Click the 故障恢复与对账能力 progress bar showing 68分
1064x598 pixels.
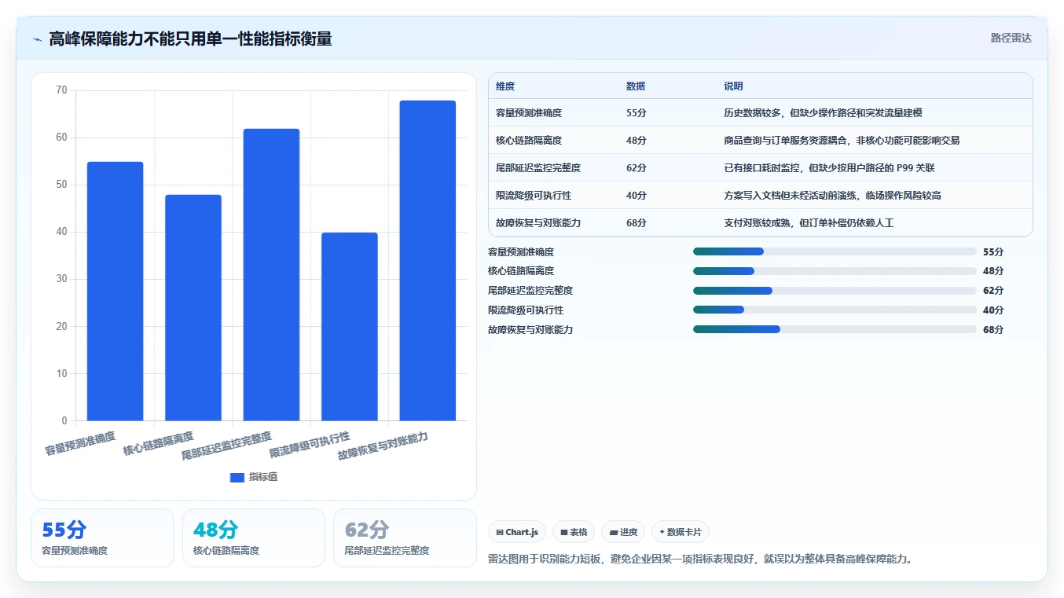(x=835, y=329)
